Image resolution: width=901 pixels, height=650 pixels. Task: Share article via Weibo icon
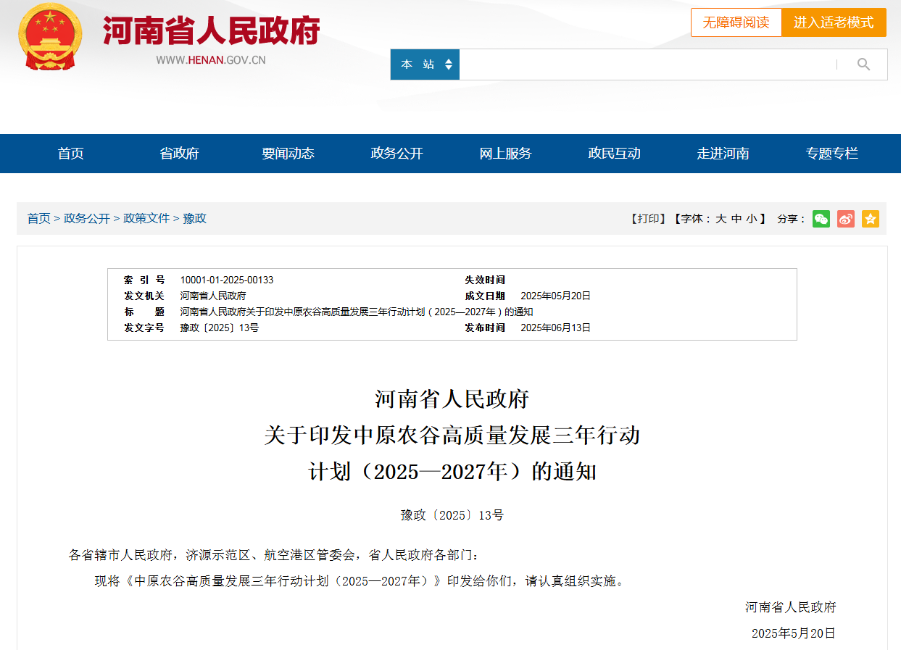coord(845,219)
